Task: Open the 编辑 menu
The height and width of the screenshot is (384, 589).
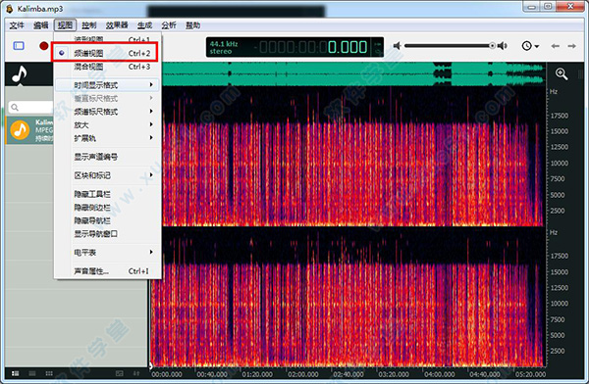Action: point(40,25)
